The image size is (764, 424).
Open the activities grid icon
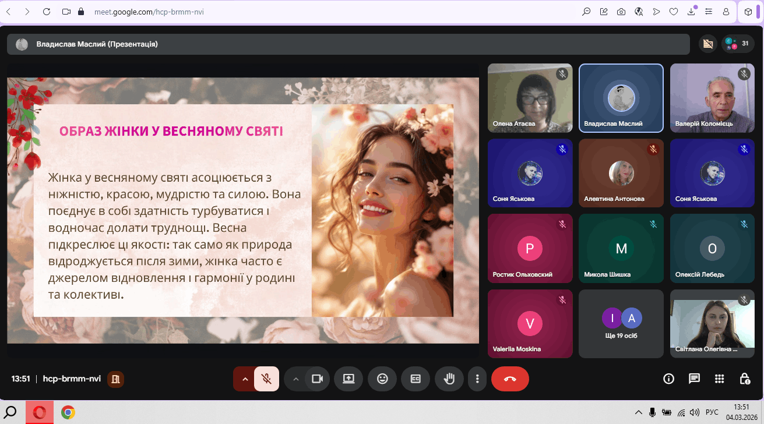pos(720,379)
